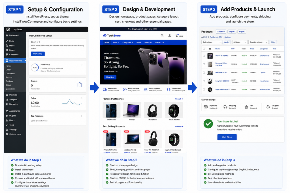Open the TechStore shopping cart icon
290x193 pixels.
coord(177,35)
